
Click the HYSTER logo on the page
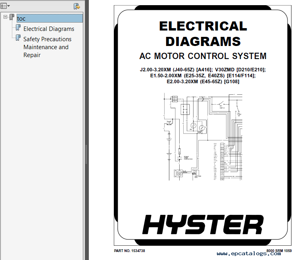[203, 224]
